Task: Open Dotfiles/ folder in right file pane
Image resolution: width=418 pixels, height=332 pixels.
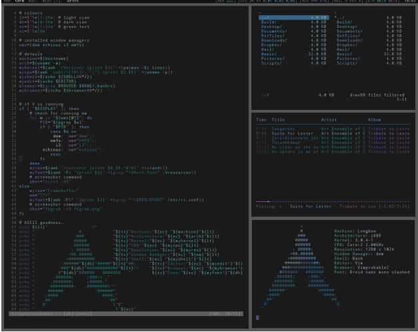Action: coord(349,36)
